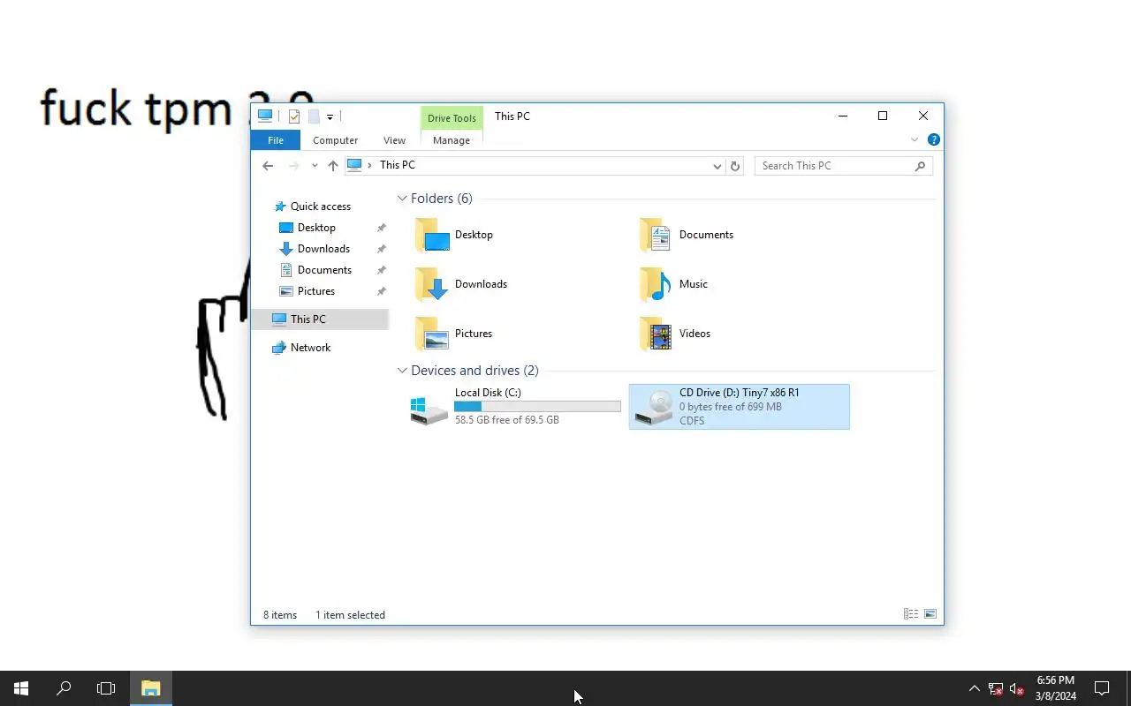
Task: Click the Properties icon in quick access toolbar
Action: click(294, 116)
